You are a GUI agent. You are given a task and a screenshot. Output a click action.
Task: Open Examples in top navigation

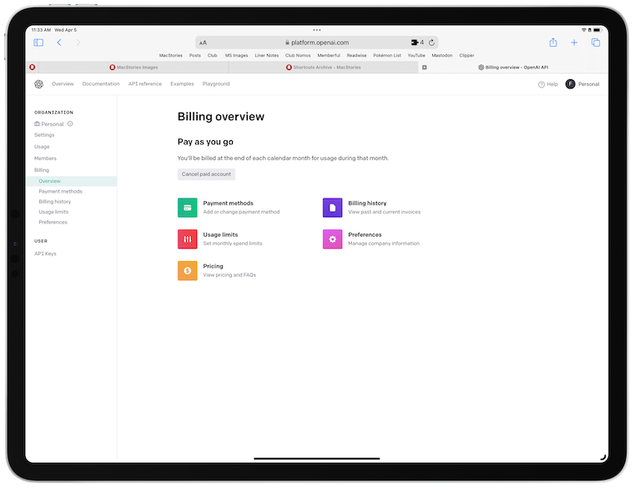(x=182, y=83)
